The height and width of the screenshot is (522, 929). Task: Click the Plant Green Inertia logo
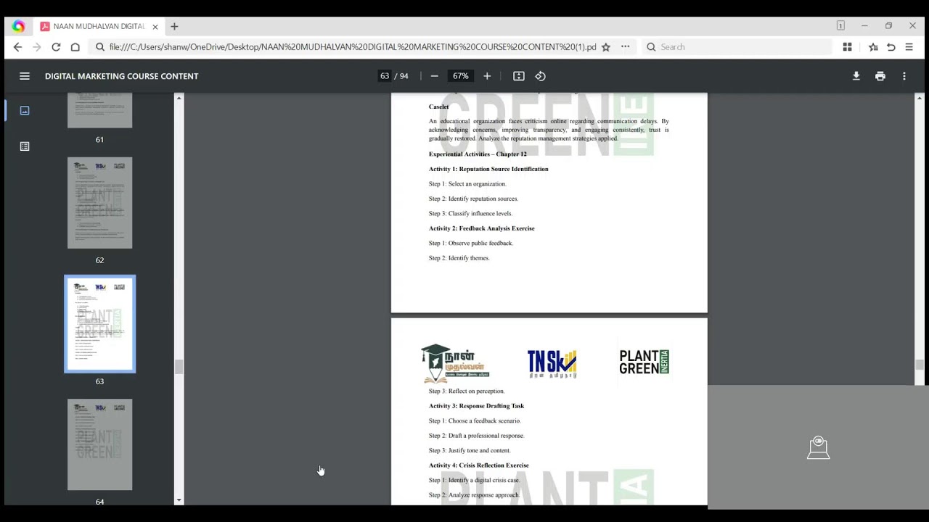[x=644, y=362]
